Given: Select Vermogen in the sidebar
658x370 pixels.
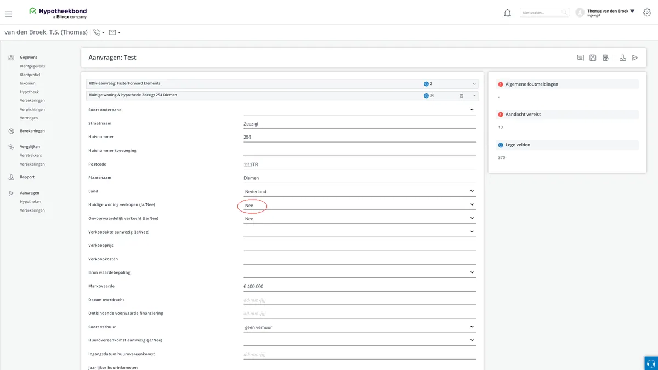Looking at the screenshot, I should [x=29, y=118].
